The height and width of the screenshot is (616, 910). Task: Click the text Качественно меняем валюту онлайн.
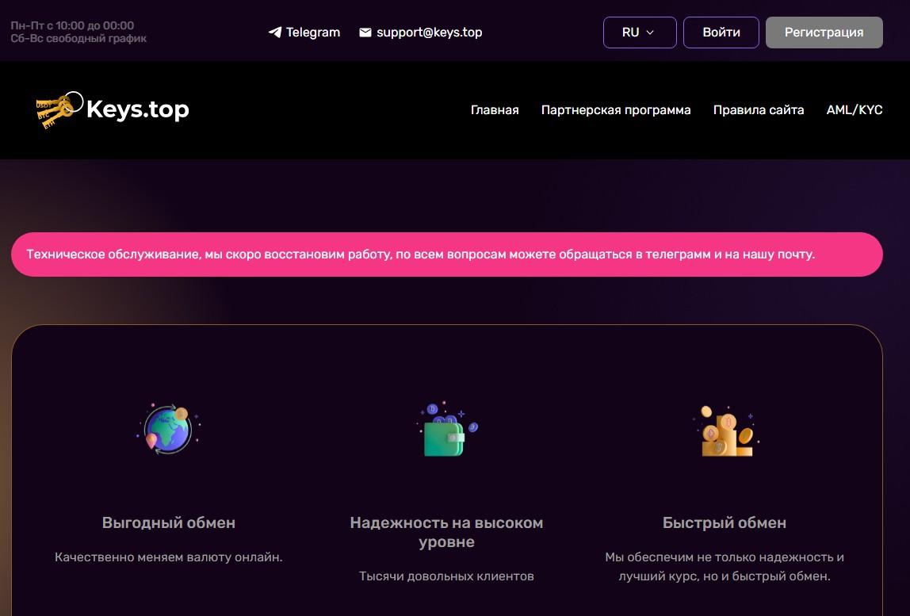(x=169, y=557)
